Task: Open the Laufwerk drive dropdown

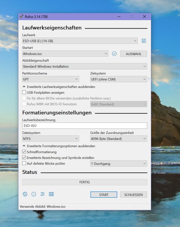Action: (80, 41)
